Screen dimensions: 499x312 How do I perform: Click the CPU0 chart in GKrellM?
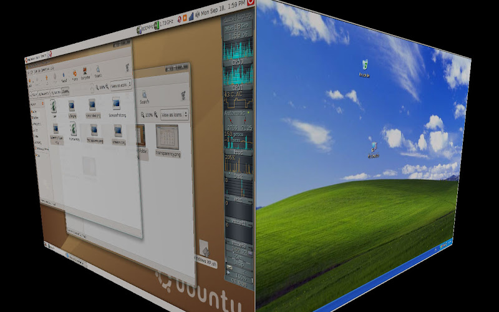238,50
